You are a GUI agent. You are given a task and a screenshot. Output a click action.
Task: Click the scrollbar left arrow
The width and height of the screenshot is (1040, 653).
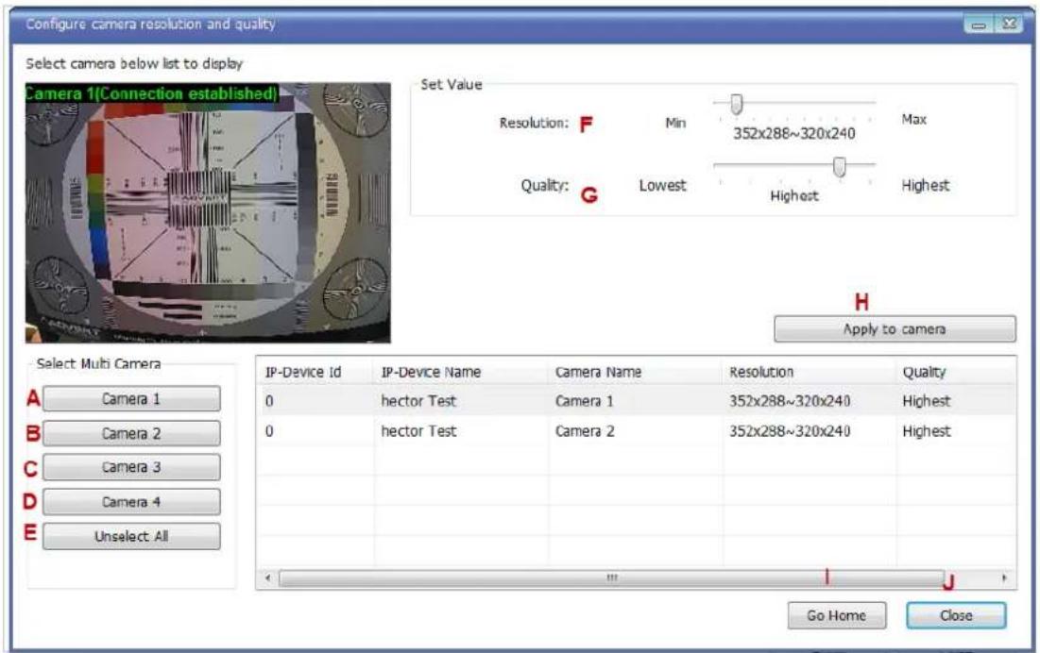[x=267, y=578]
